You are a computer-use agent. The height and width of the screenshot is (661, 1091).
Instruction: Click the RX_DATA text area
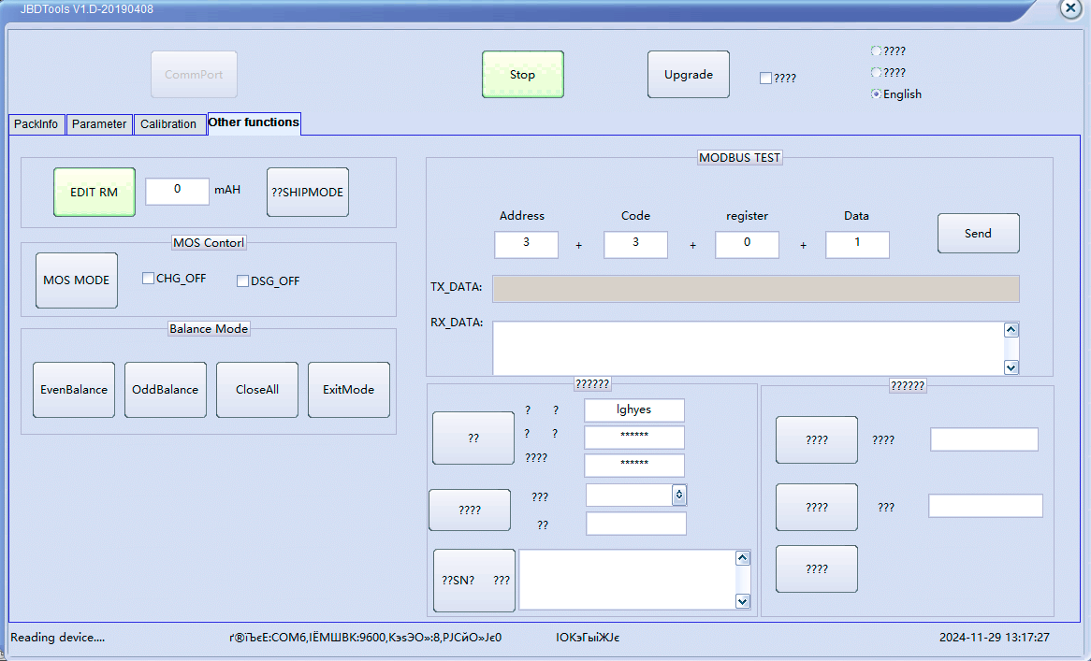[x=748, y=348]
